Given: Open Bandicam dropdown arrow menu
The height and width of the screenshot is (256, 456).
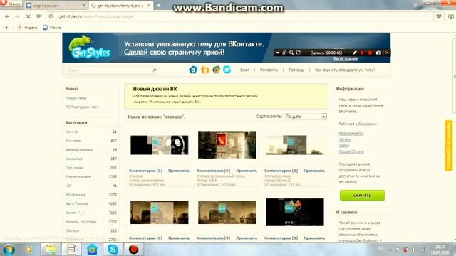Looking at the screenshot, I should [277, 53].
